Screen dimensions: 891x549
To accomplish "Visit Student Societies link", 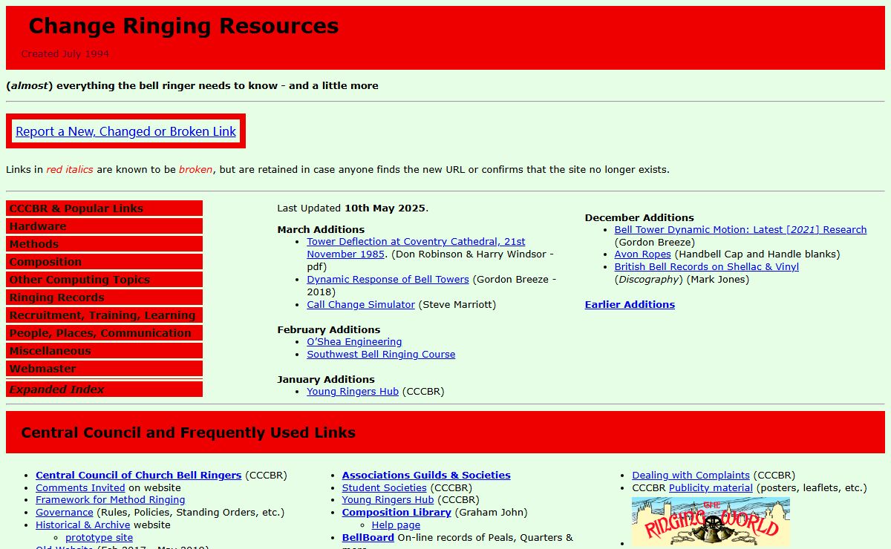I will click(x=384, y=487).
